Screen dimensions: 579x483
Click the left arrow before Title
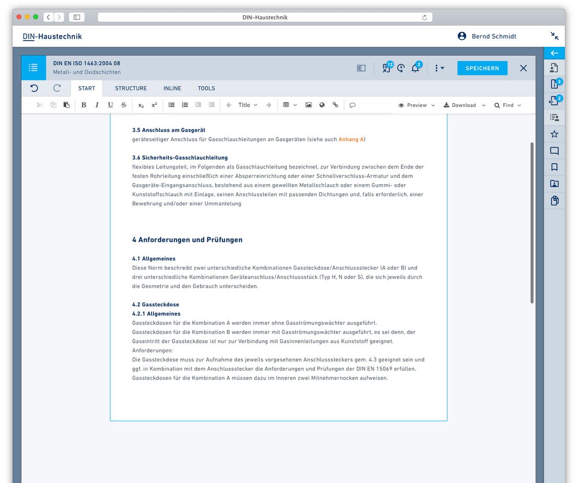pos(229,105)
